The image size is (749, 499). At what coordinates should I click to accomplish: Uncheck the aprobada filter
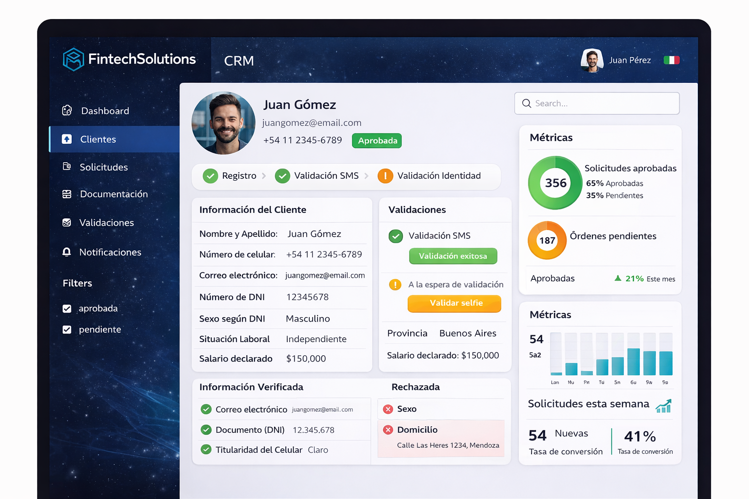(67, 308)
